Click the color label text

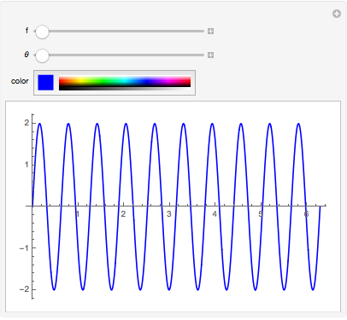(20, 81)
